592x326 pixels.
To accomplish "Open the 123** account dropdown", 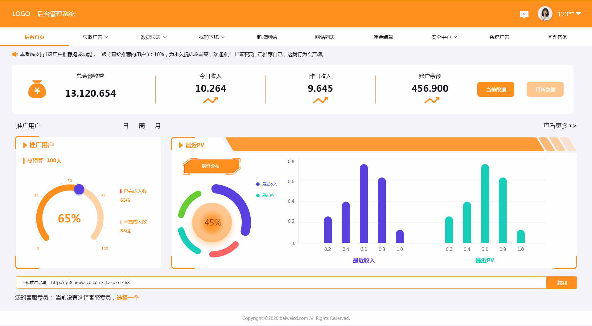I will pyautogui.click(x=569, y=14).
